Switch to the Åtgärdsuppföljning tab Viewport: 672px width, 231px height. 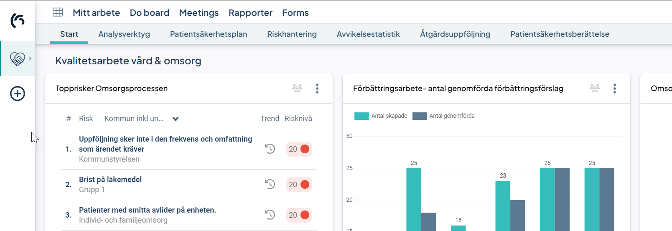tap(455, 34)
